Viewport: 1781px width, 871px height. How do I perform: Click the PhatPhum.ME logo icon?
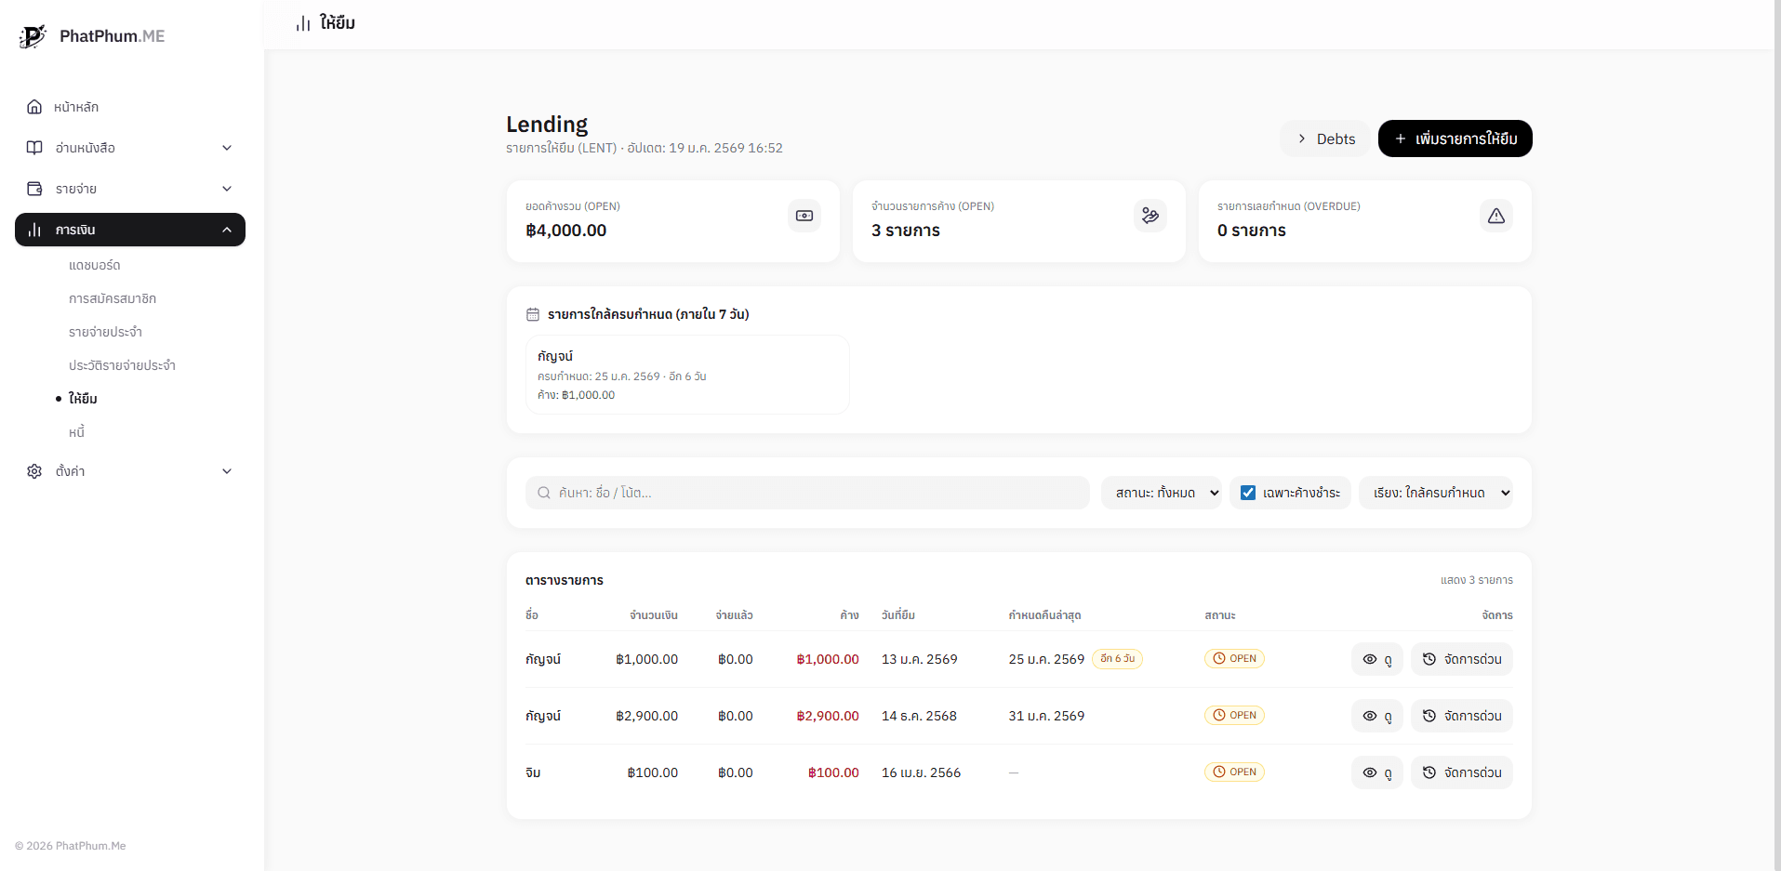pyautogui.click(x=33, y=36)
